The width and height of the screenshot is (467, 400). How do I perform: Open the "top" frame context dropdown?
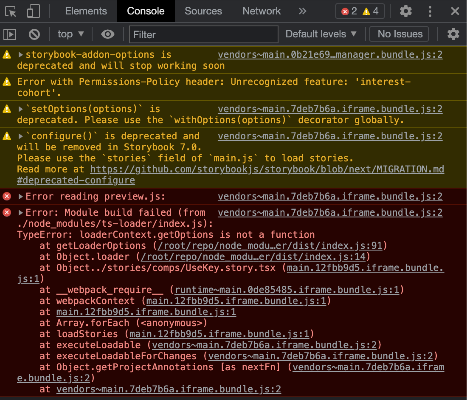pyautogui.click(x=70, y=34)
